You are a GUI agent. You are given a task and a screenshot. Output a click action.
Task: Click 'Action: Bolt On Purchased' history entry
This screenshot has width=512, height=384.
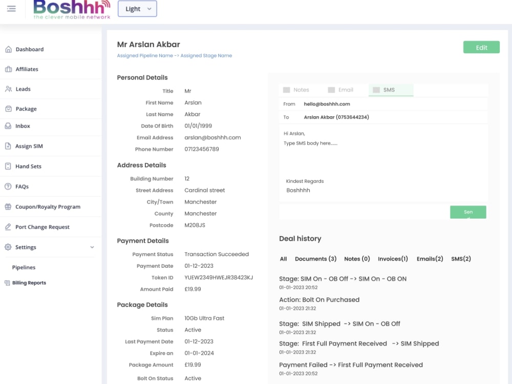click(x=319, y=300)
